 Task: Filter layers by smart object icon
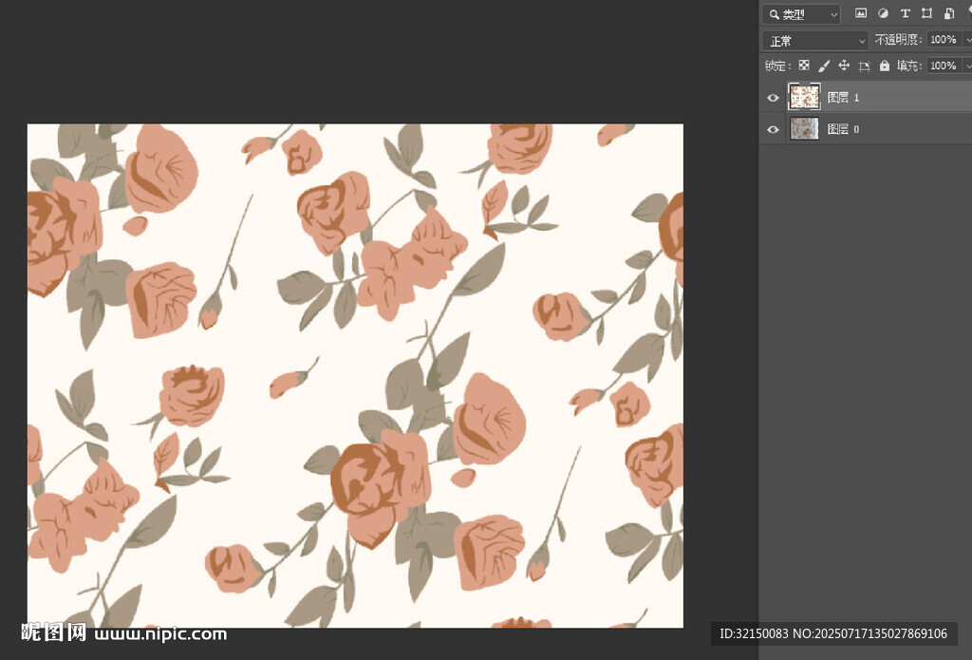(949, 13)
